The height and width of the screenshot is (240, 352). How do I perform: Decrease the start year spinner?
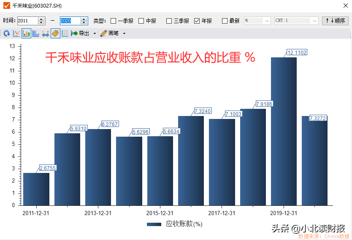pos(41,23)
